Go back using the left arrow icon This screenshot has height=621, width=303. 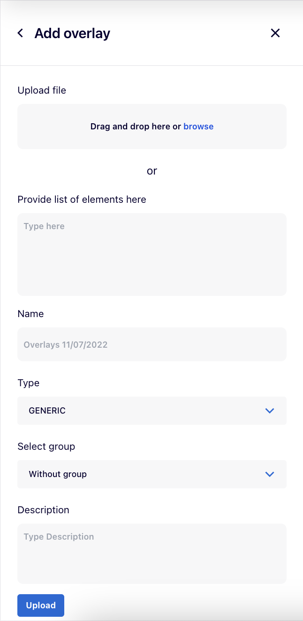(x=20, y=33)
